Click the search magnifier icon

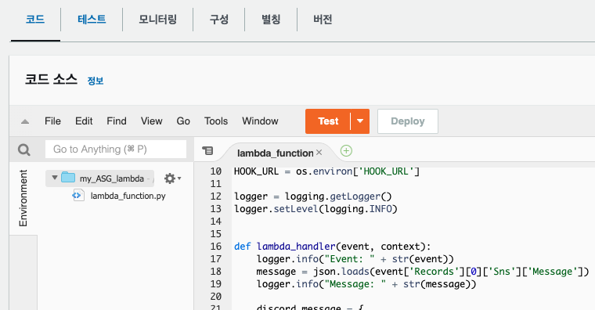24,150
